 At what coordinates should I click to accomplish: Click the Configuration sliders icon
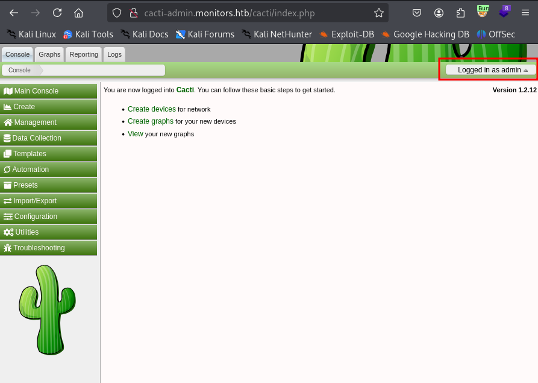[x=8, y=217]
